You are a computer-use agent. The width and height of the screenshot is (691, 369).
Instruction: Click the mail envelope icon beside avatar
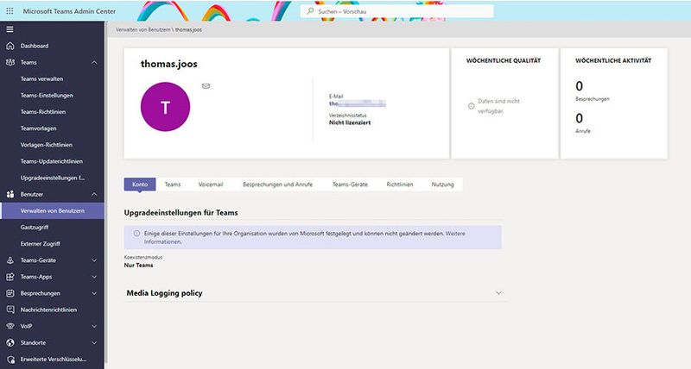[x=206, y=86]
